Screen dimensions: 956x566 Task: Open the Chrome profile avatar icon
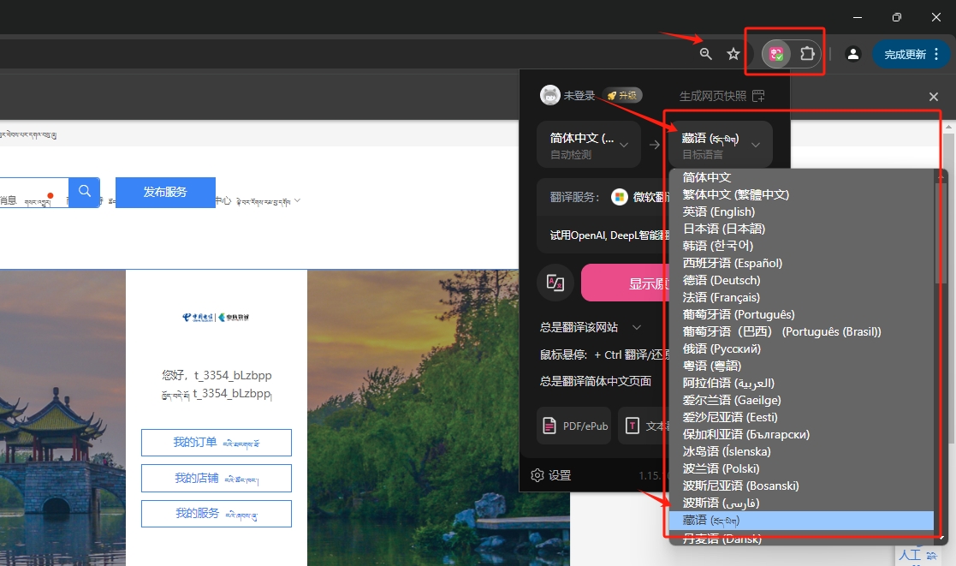click(x=852, y=54)
